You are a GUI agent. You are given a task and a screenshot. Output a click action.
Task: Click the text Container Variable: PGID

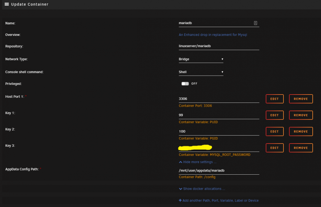pyautogui.click(x=198, y=138)
